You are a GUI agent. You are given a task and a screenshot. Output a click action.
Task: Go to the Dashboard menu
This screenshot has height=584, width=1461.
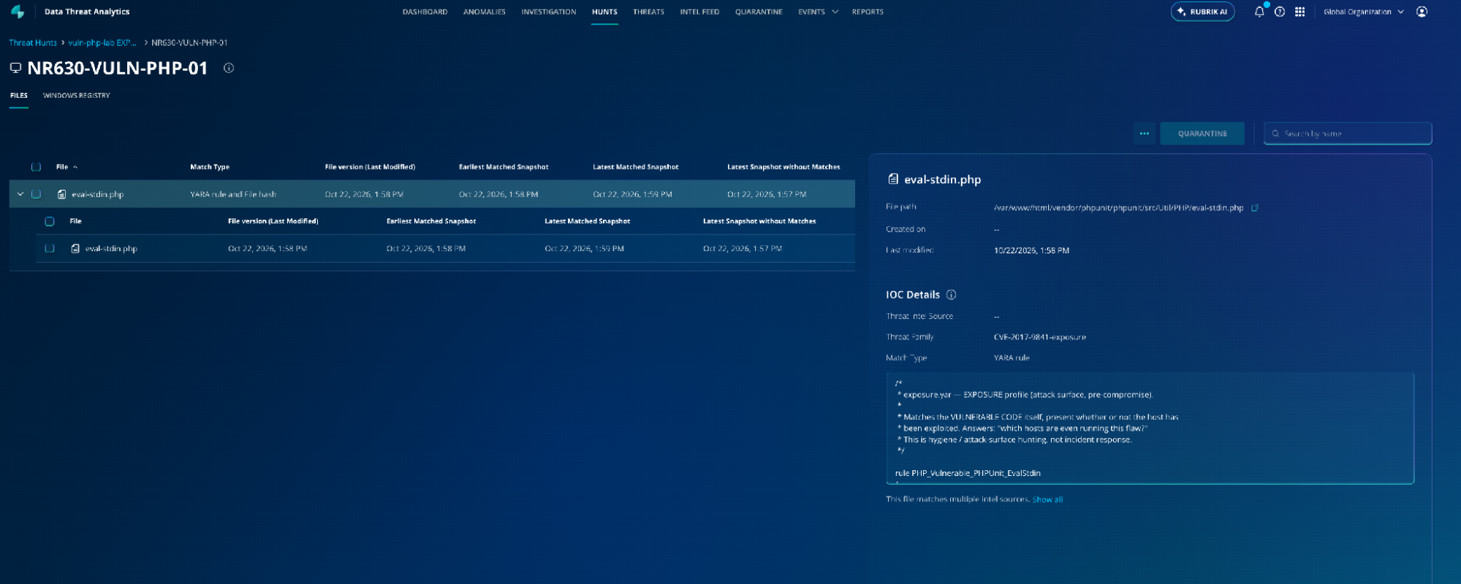coord(425,12)
